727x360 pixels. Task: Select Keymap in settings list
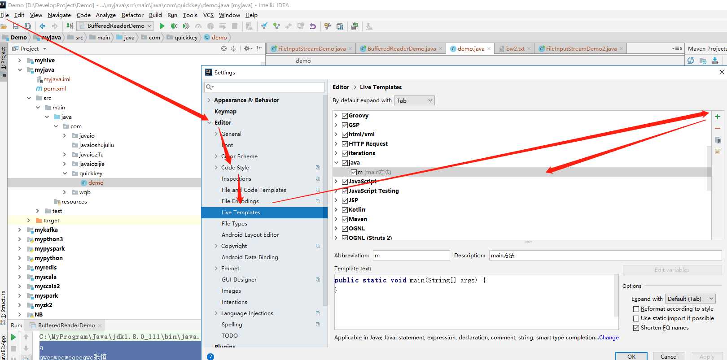pos(225,112)
